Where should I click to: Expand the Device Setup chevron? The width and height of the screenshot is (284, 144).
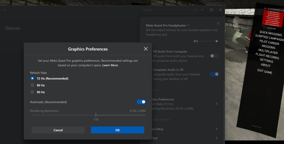217,129
